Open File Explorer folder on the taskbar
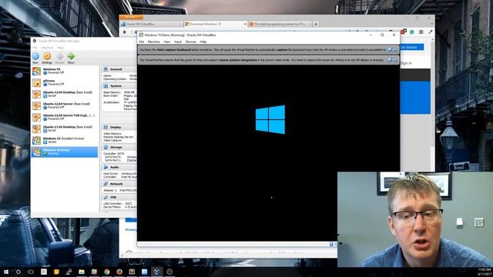Viewport: 493px width, 277px height. [x=82, y=272]
